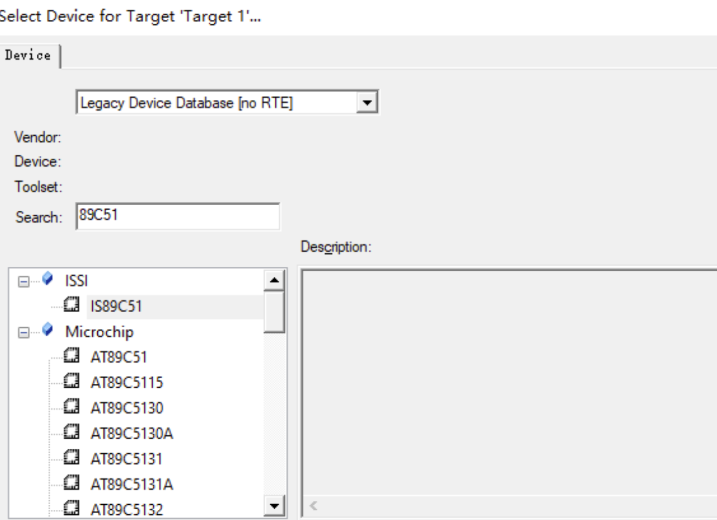Click the Search field containing 89C51
Image resolution: width=717 pixels, height=520 pixels.
tap(178, 217)
